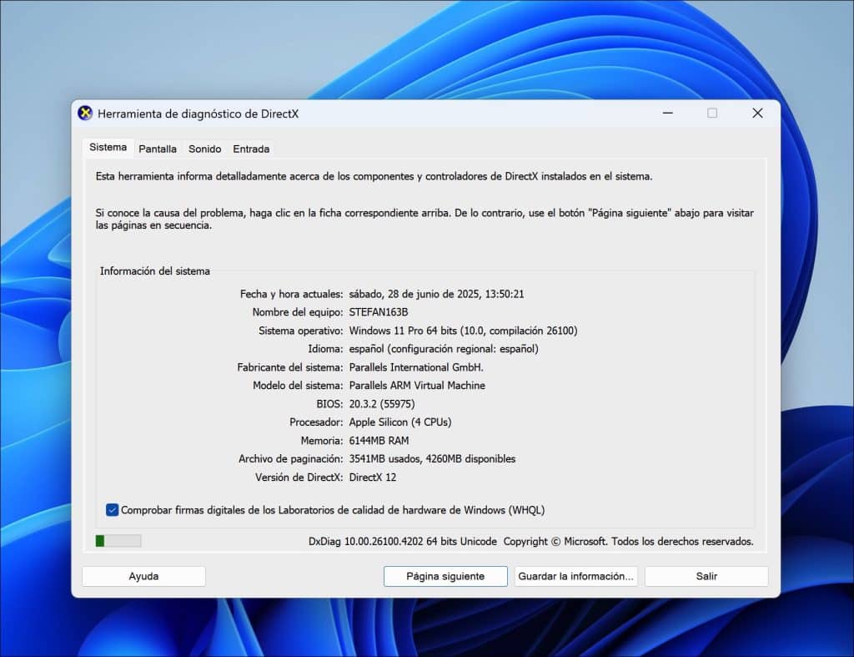This screenshot has height=657, width=854.
Task: Go to Página siguiente
Action: click(445, 576)
